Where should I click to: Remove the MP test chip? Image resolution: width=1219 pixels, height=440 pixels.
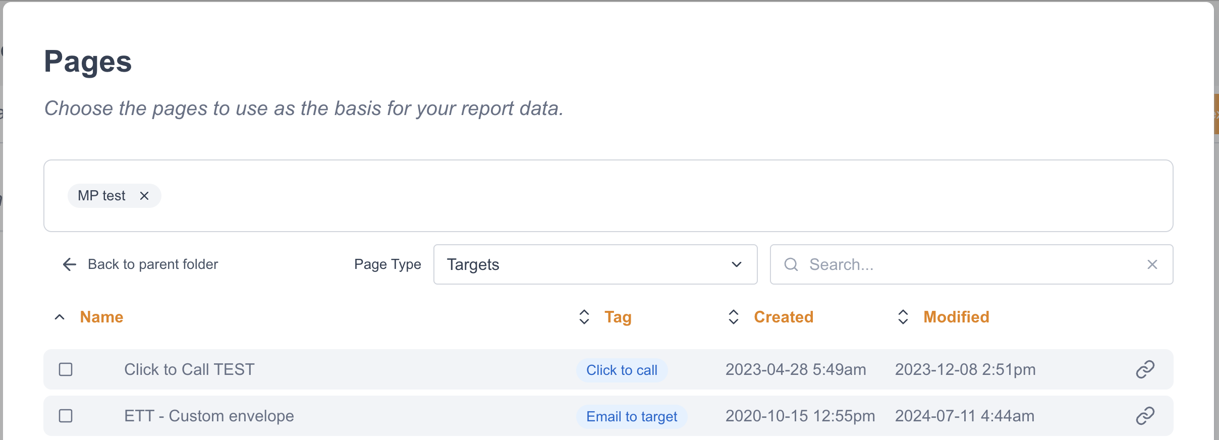point(144,196)
